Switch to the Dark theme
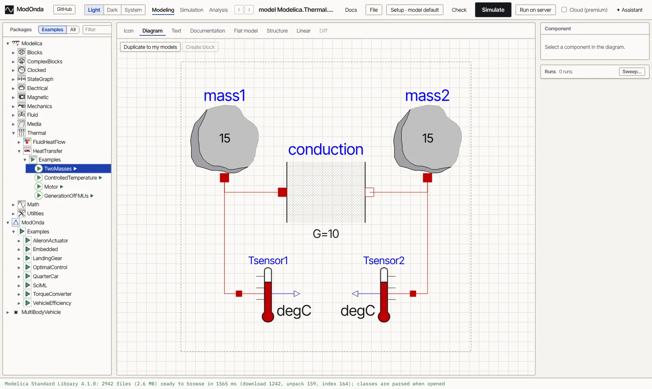 (x=112, y=10)
